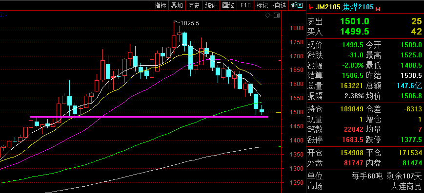Toggle -自选 to remove from watchlist
Image resolution: width=424 pixels, height=193 pixels.
(279, 5)
